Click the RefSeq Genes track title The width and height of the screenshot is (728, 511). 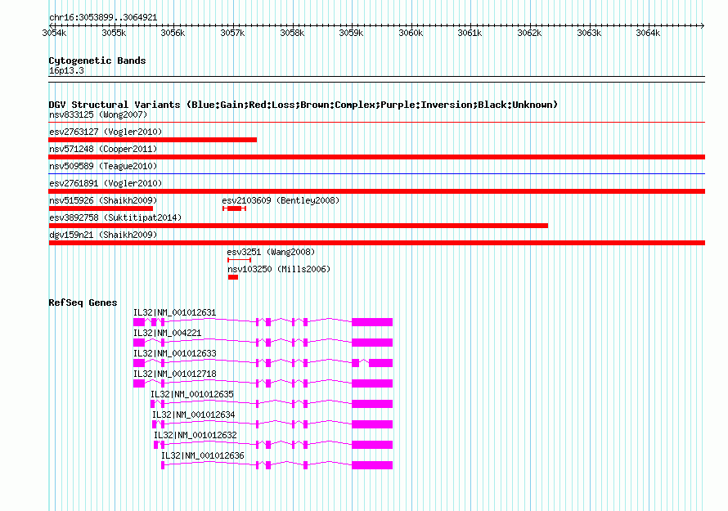pos(83,303)
